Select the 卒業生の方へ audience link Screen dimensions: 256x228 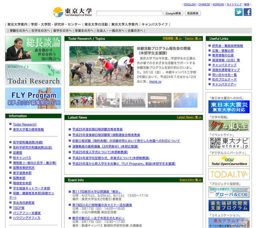pos(84,31)
